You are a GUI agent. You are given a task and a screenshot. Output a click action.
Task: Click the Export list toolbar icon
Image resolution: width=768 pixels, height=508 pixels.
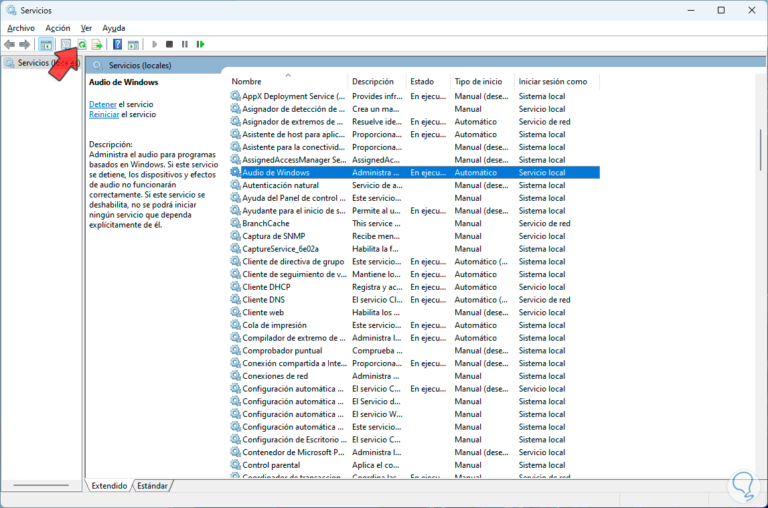point(97,45)
